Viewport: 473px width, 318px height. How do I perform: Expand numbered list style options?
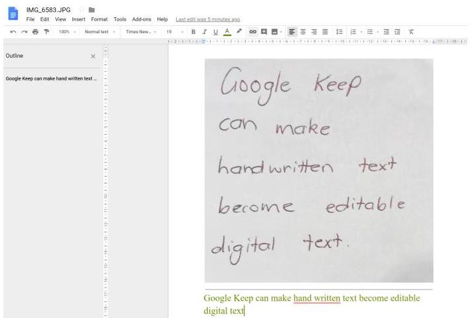click(x=361, y=32)
